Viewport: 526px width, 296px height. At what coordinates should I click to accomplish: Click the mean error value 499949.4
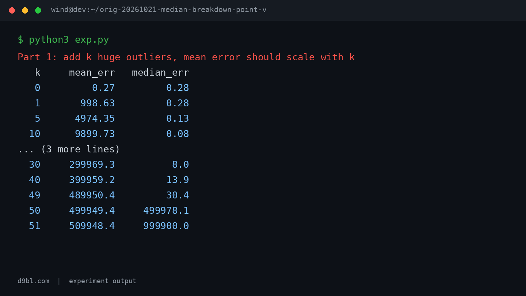pyautogui.click(x=92, y=210)
